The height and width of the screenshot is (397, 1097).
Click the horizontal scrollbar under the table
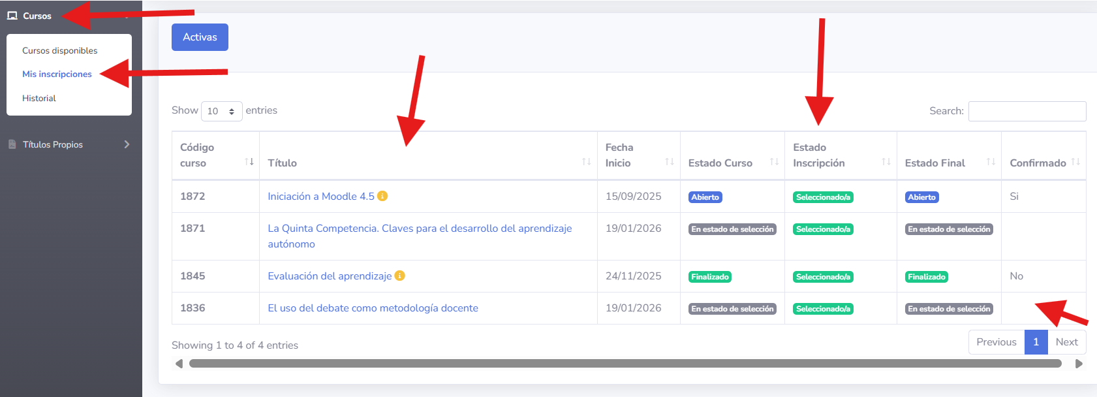[x=625, y=364]
